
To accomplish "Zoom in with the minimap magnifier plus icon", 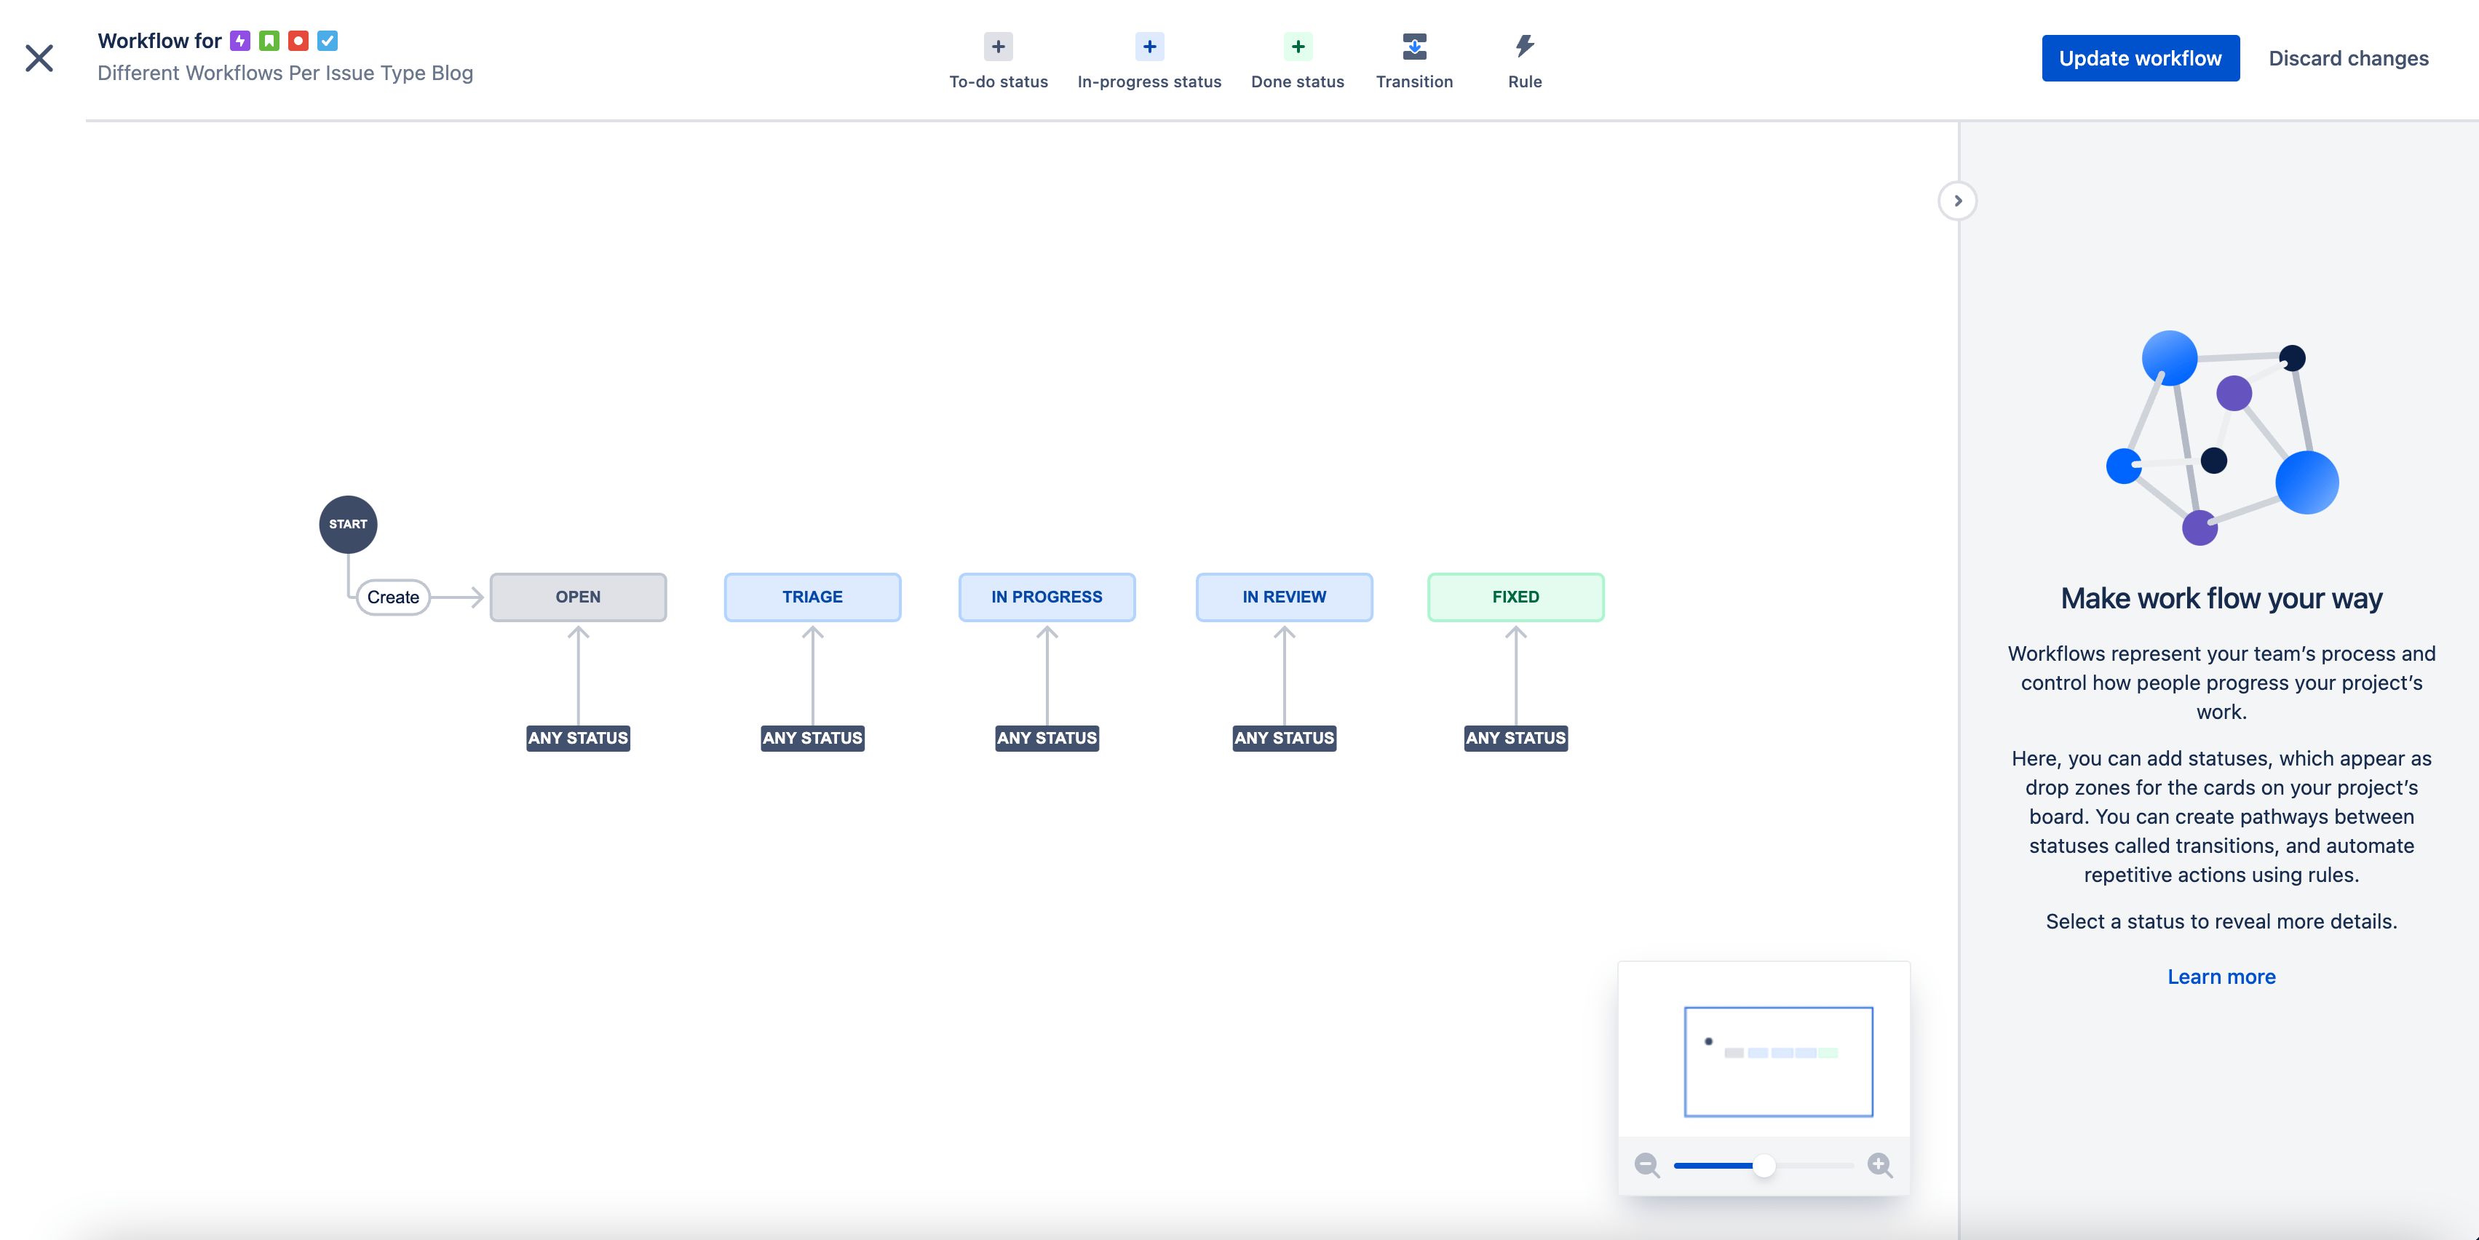I will click(x=1881, y=1165).
